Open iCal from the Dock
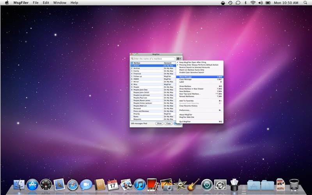This screenshot has height=195, width=312. (x=113, y=185)
